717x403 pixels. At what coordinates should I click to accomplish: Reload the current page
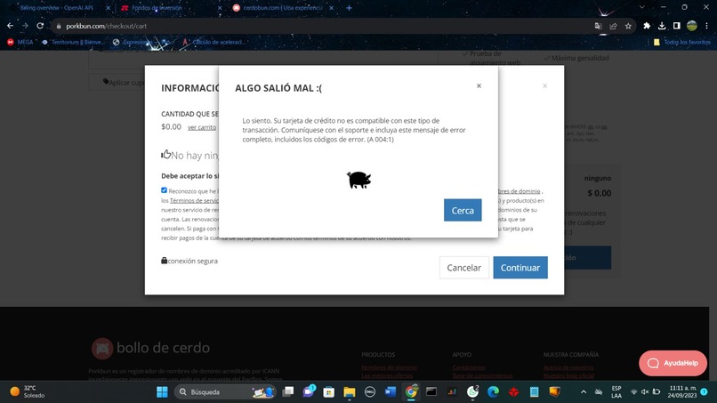pos(40,26)
